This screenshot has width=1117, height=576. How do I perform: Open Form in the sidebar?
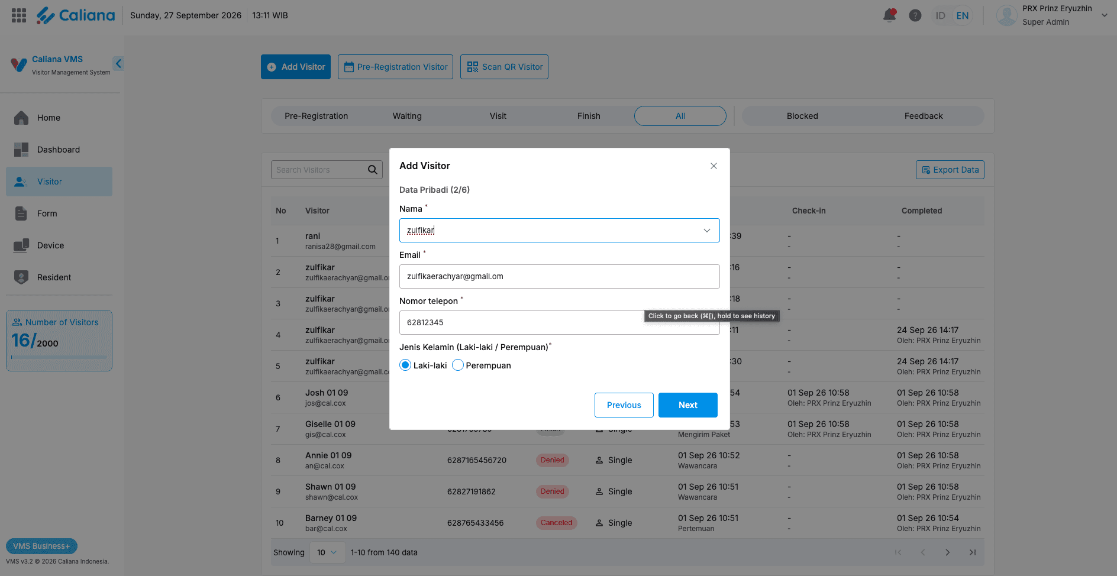pyautogui.click(x=59, y=213)
